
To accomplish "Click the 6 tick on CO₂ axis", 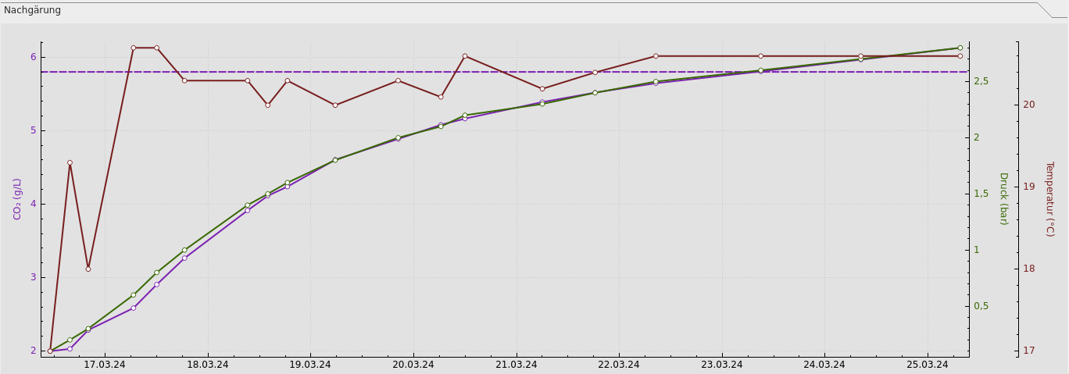I will [x=34, y=57].
